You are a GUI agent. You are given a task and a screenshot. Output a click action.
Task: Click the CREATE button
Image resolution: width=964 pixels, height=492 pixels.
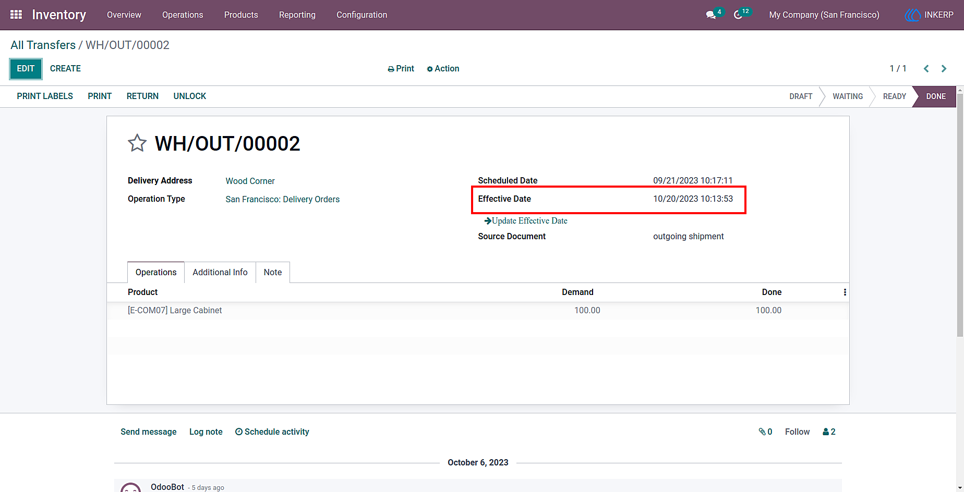pyautogui.click(x=65, y=69)
